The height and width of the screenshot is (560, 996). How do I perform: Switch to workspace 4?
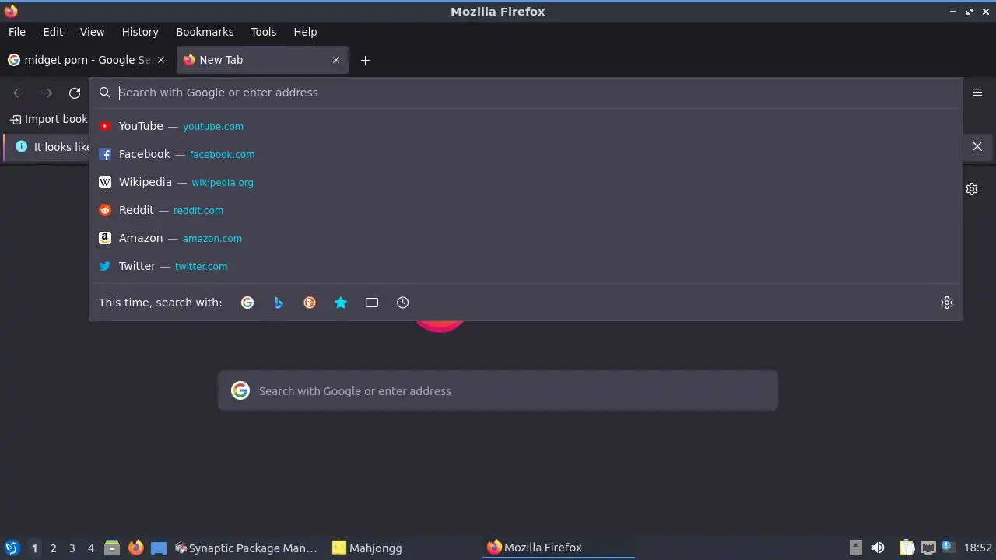click(90, 548)
